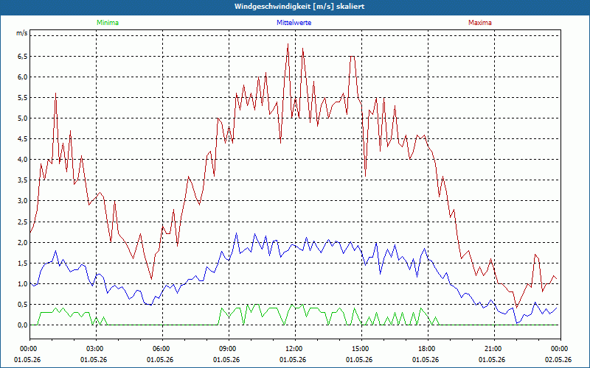The width and height of the screenshot is (590, 368).
Task: Click the 4,5 y-axis label
Action: tap(23, 139)
